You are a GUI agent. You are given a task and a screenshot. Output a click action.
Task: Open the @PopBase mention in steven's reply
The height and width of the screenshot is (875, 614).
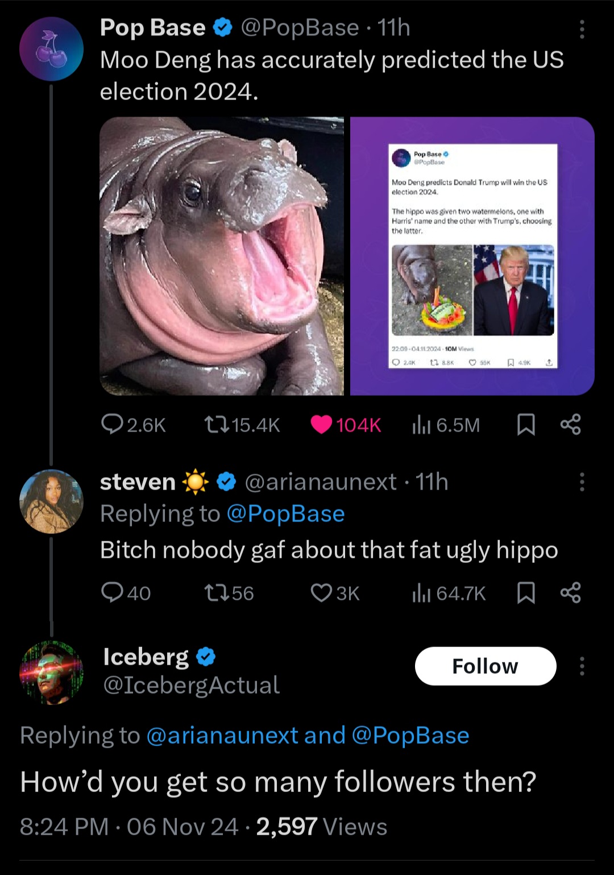tap(285, 514)
